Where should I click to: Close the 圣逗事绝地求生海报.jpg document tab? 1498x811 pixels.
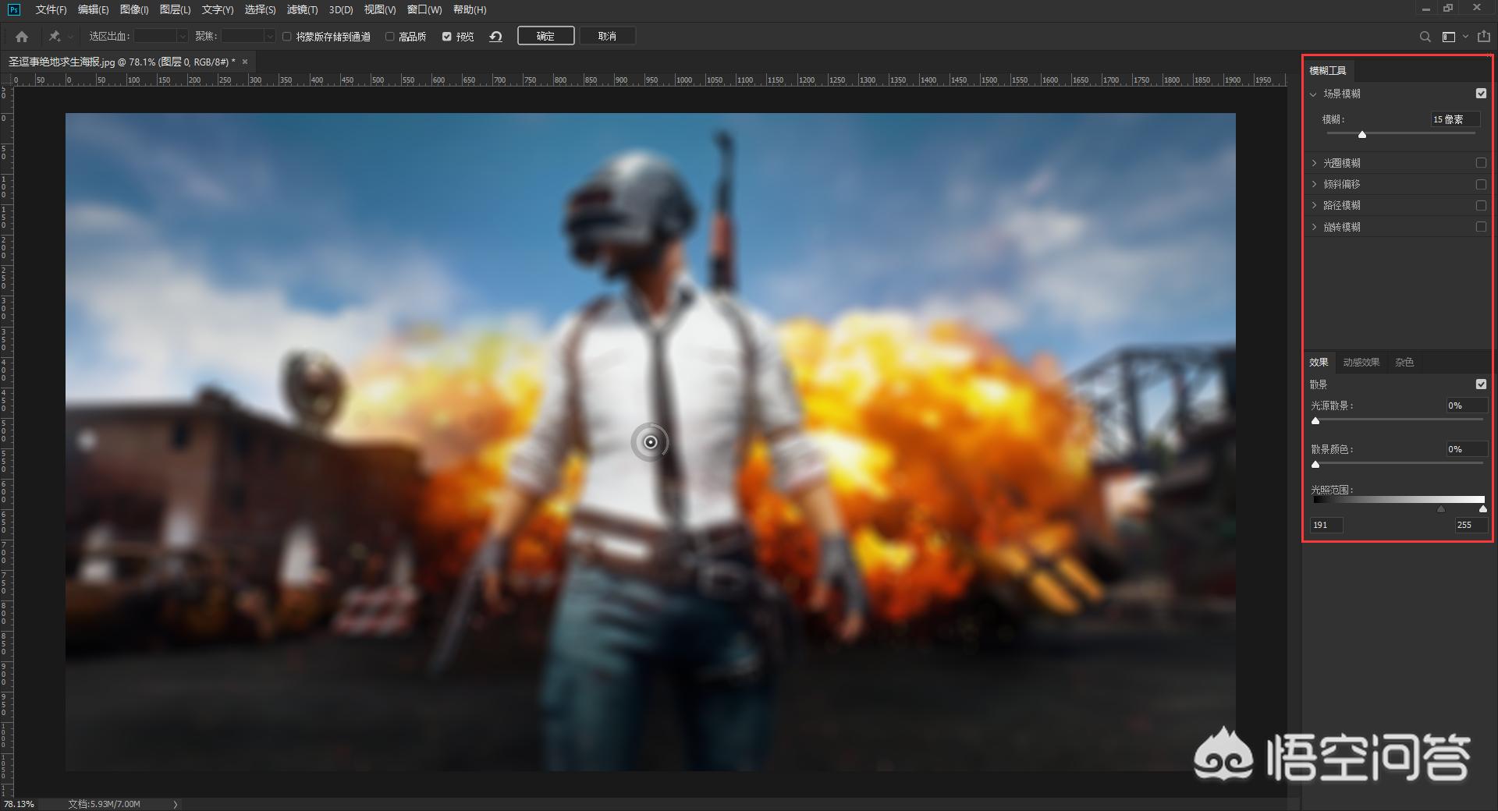pyautogui.click(x=245, y=62)
